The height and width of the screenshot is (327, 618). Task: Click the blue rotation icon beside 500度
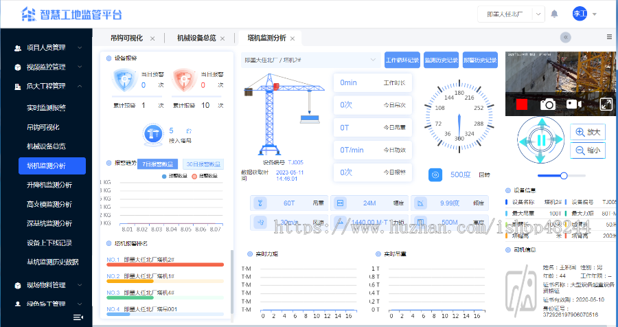tap(435, 174)
